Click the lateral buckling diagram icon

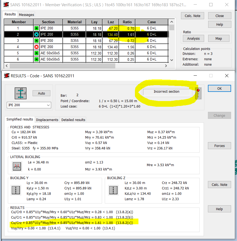pyautogui.click(x=17, y=166)
